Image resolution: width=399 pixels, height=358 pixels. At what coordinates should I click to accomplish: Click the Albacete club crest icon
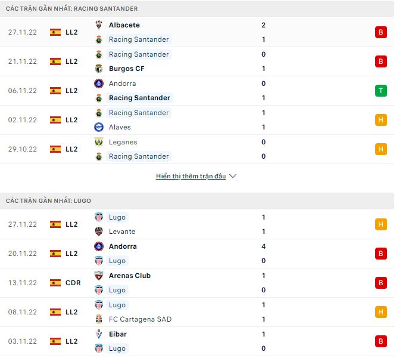(x=99, y=25)
